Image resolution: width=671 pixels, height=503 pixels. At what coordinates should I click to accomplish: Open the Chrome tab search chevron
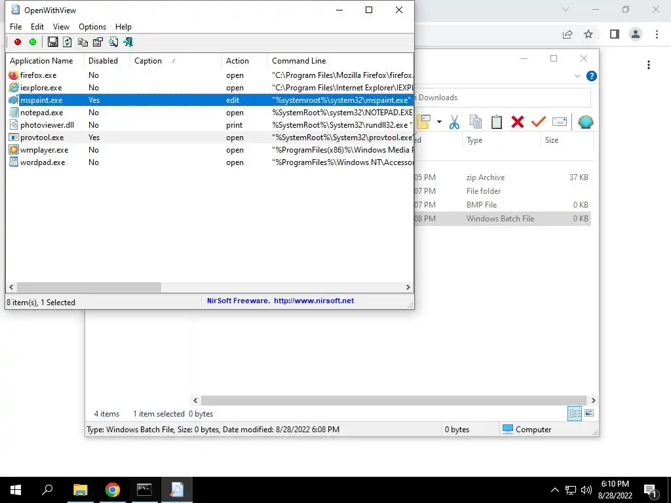566,9
